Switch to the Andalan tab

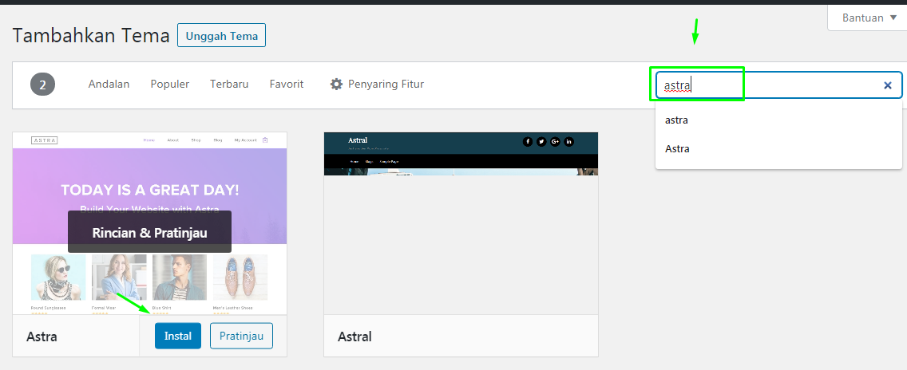coord(109,85)
